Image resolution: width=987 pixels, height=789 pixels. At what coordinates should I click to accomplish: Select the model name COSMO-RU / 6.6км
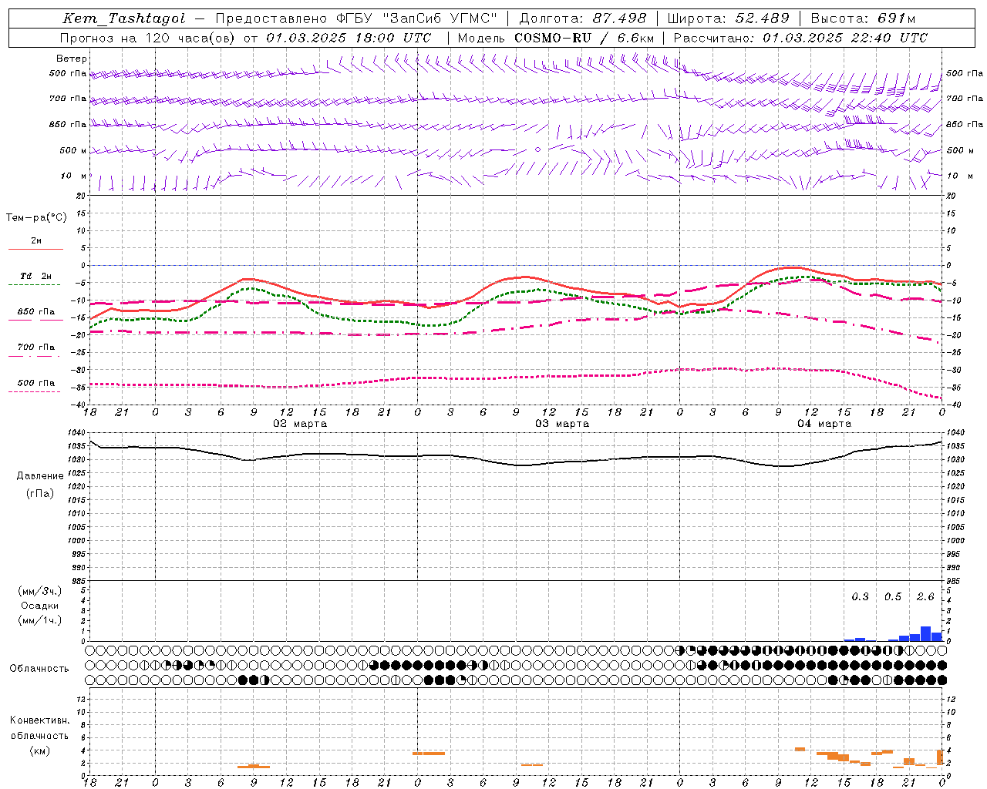584,38
